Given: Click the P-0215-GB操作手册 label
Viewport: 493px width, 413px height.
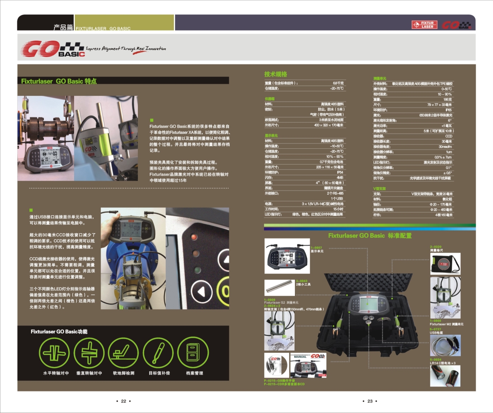Looking at the screenshot, I should click(280, 380).
